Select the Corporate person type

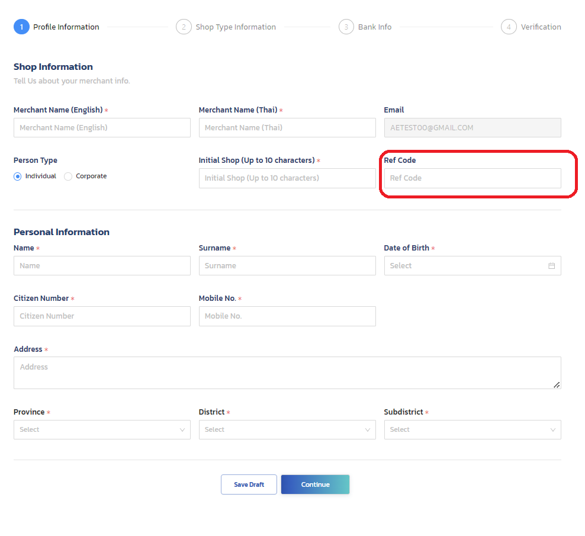click(68, 176)
